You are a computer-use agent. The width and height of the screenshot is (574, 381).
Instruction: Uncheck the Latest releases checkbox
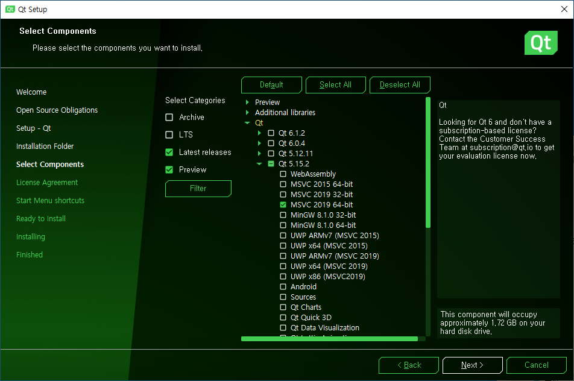pos(169,153)
